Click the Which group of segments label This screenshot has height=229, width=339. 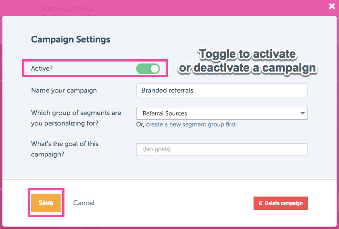click(76, 118)
